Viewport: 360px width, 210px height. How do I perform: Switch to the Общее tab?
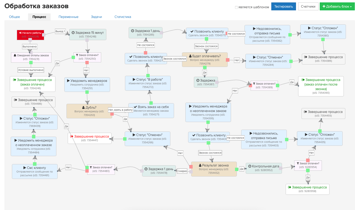[14, 17]
